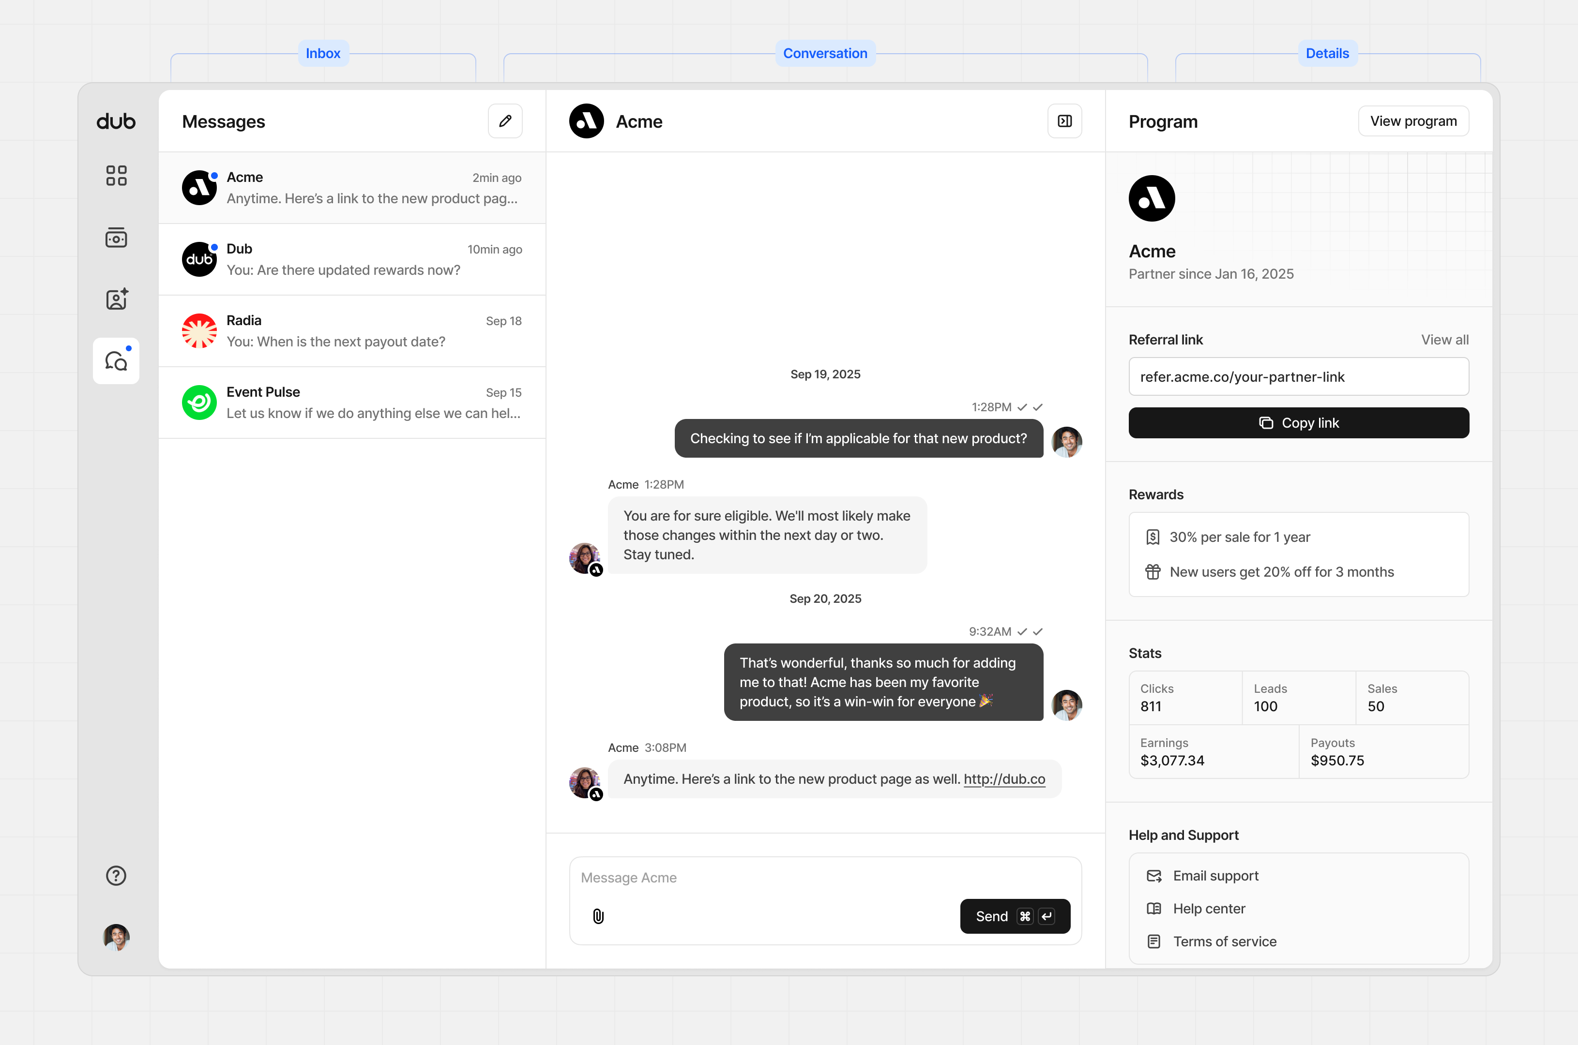Click the Sep 19, 2025 date divider

coord(825,374)
